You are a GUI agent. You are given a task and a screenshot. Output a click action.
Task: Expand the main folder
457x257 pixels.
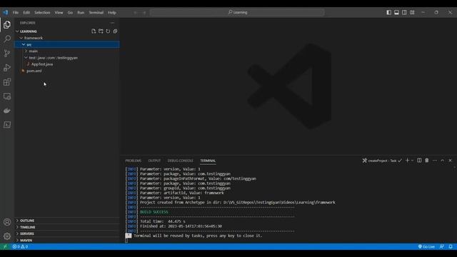(x=66, y=51)
